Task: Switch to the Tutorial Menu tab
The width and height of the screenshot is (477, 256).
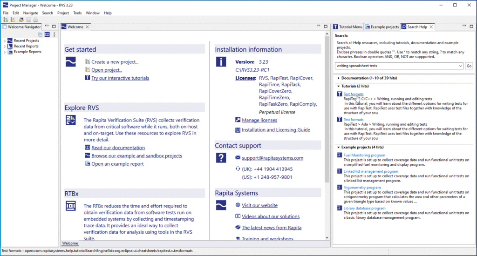Action: click(x=348, y=27)
